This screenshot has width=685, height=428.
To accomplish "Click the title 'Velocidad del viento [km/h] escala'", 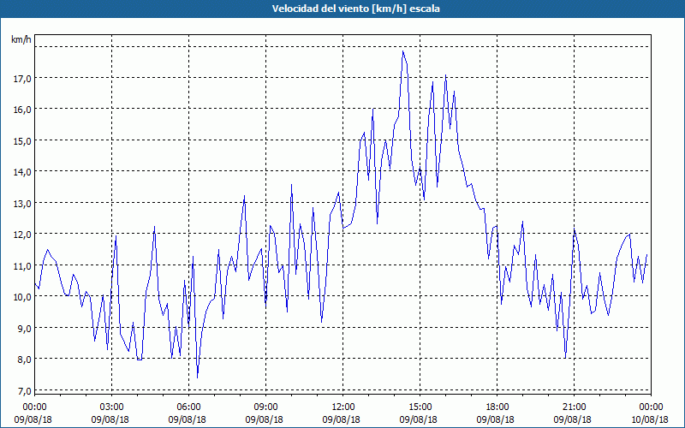I will click(x=355, y=9).
